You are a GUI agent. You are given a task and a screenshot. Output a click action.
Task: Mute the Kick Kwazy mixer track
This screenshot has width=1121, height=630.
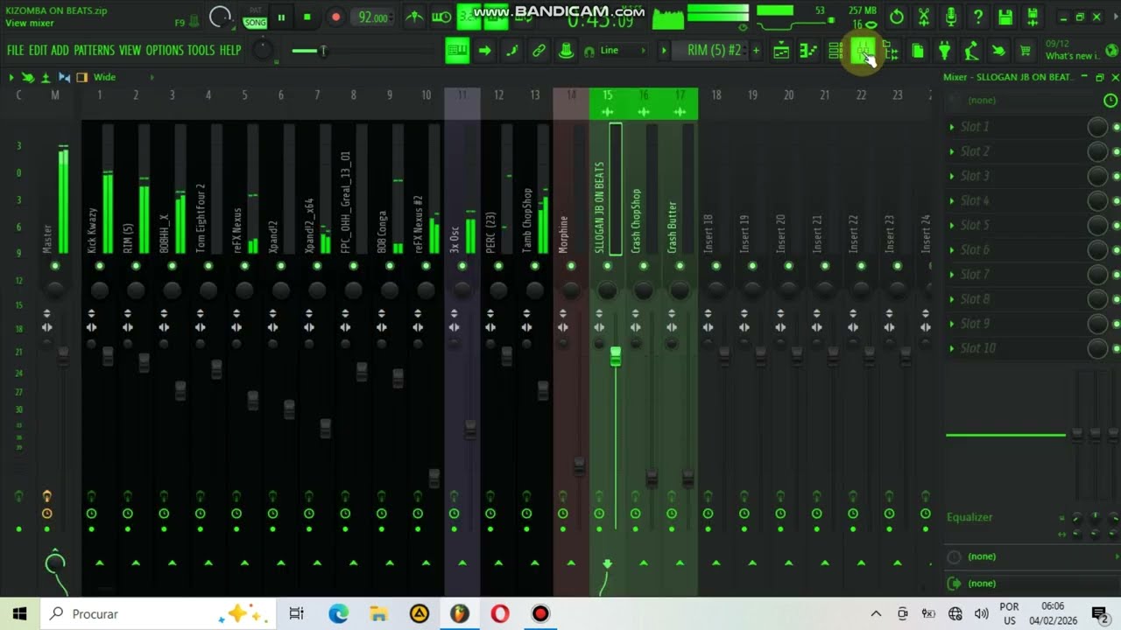[x=100, y=266]
